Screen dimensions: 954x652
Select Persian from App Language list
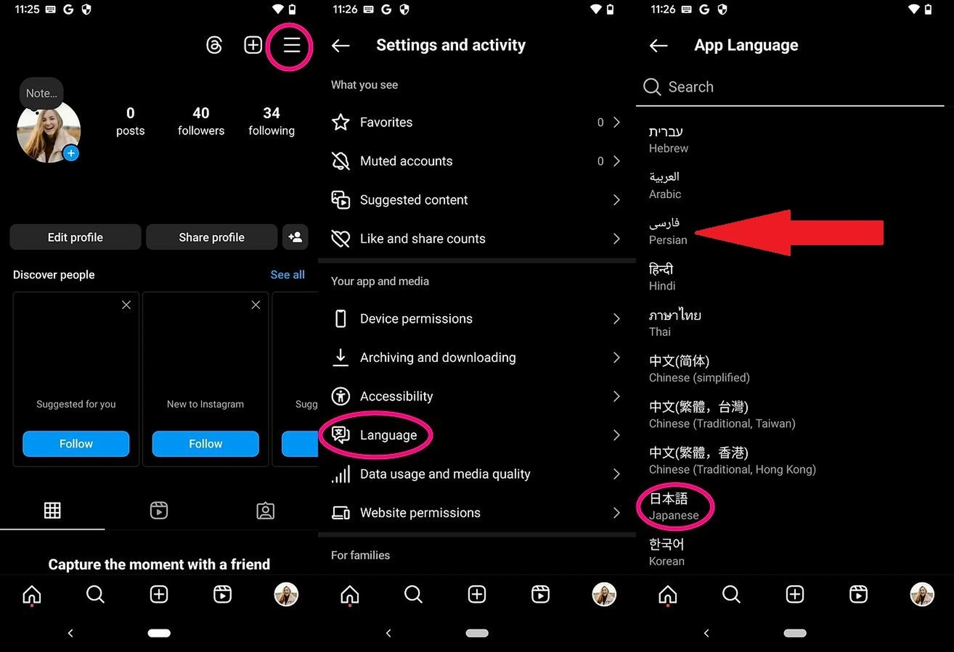coord(668,230)
